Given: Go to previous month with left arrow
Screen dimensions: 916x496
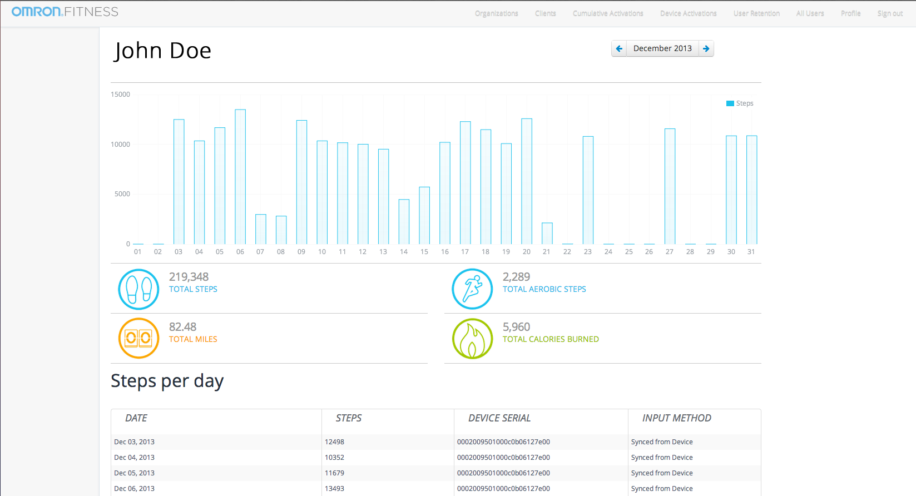Looking at the screenshot, I should pyautogui.click(x=619, y=48).
